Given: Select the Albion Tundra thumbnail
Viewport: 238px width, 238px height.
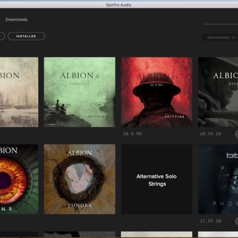Looking at the screenshot, I should pos(80,179).
